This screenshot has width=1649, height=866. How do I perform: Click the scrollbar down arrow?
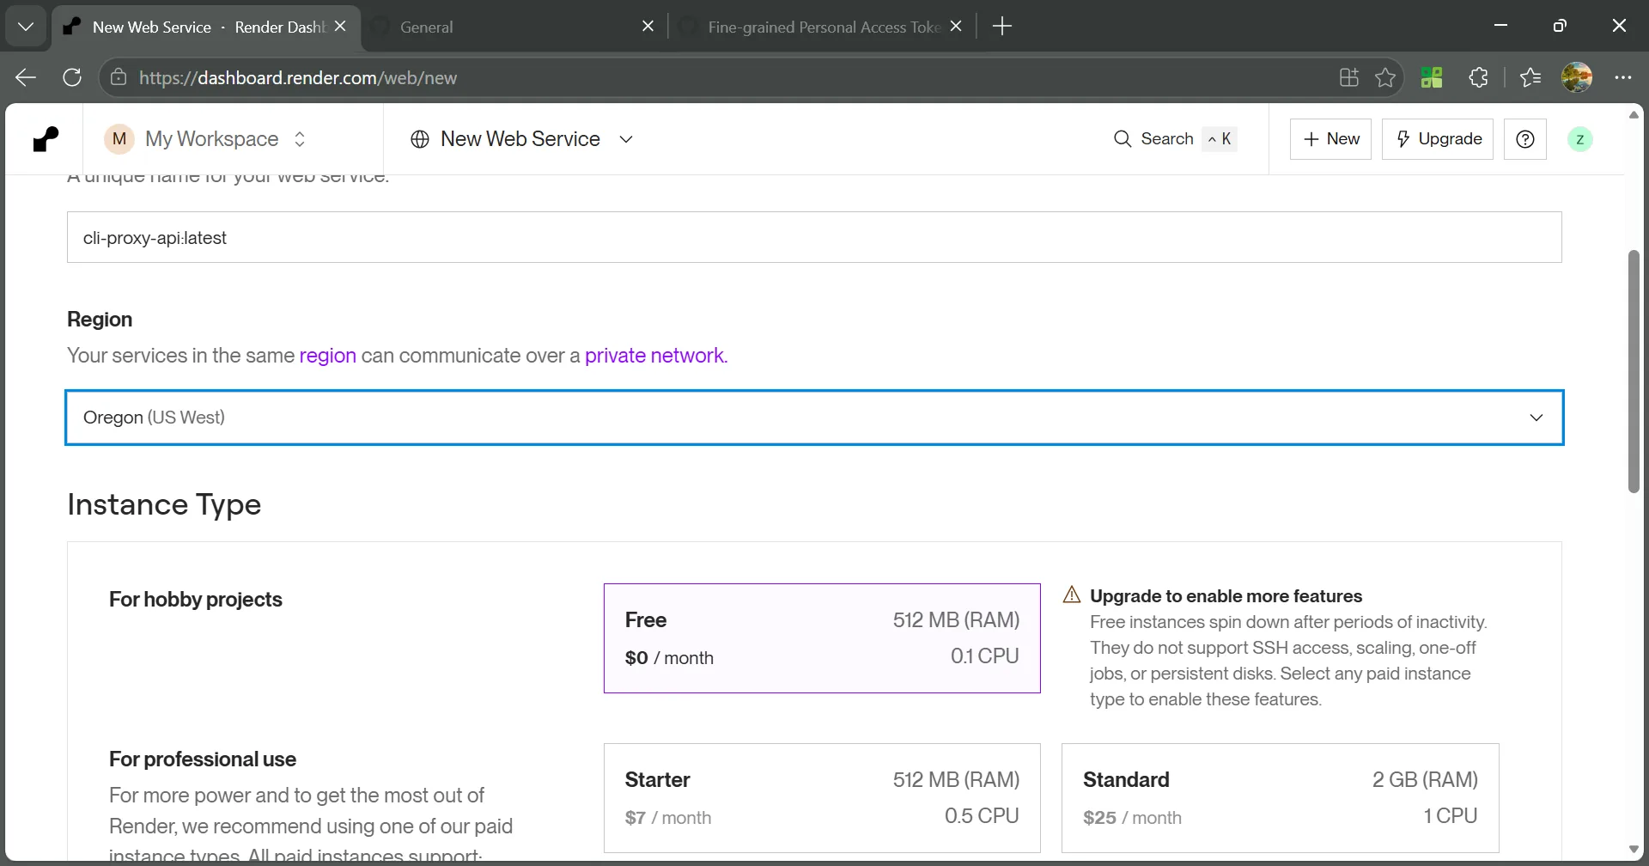pyautogui.click(x=1634, y=850)
